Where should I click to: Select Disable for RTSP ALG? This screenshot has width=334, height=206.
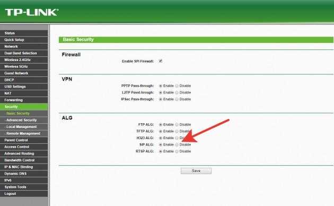[177, 151]
